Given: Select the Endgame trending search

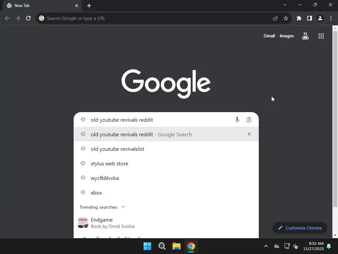Looking at the screenshot, I should pyautogui.click(x=166, y=223).
